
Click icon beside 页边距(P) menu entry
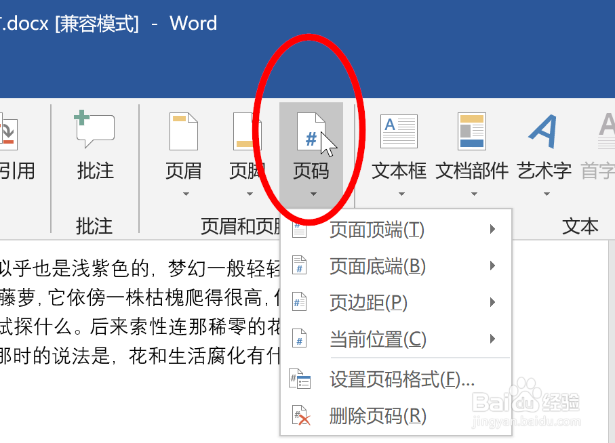(299, 302)
